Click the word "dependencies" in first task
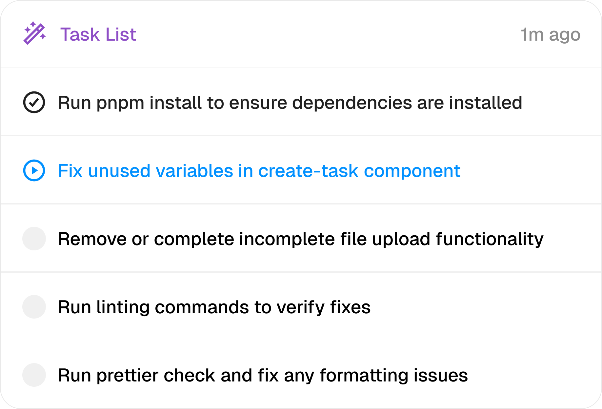This screenshot has height=409, width=602. click(x=351, y=103)
